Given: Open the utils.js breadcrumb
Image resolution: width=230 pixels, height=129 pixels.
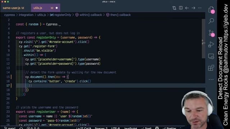Looking at the screenshot, I should tap(42, 15).
